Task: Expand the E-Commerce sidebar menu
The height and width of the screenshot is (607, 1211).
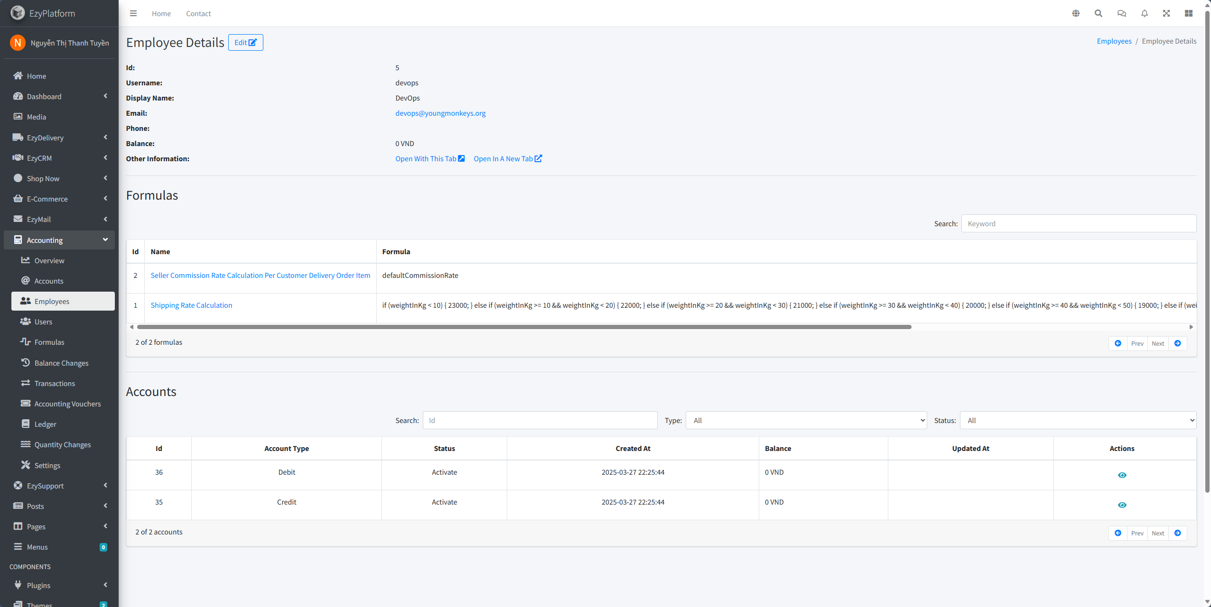Action: coord(59,199)
